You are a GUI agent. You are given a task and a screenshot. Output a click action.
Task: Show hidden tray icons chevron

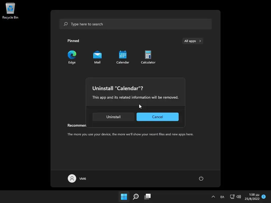[x=213, y=197]
